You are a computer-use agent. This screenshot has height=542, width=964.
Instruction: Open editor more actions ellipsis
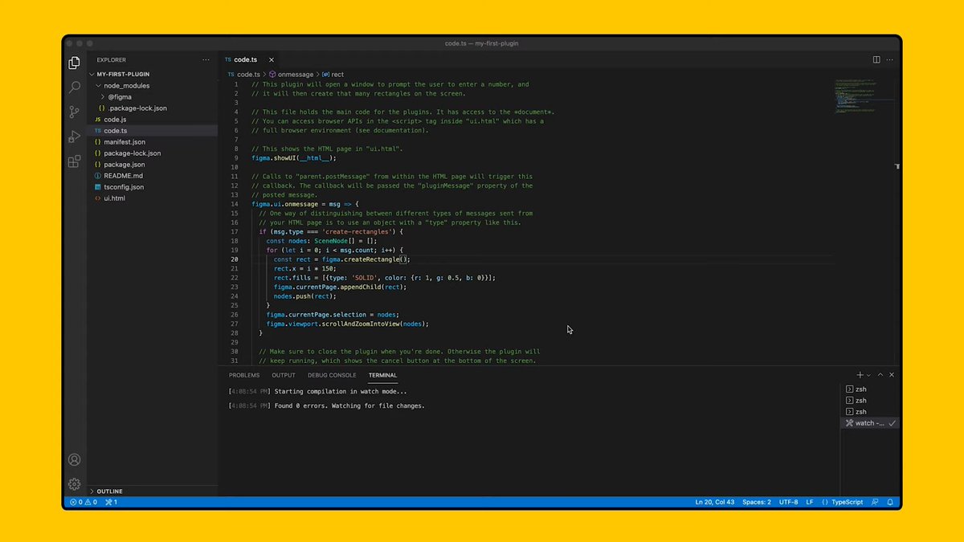point(890,59)
